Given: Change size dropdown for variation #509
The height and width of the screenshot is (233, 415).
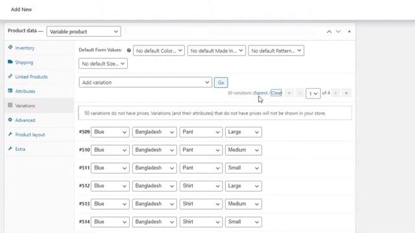Looking at the screenshot, I should click(x=243, y=132).
